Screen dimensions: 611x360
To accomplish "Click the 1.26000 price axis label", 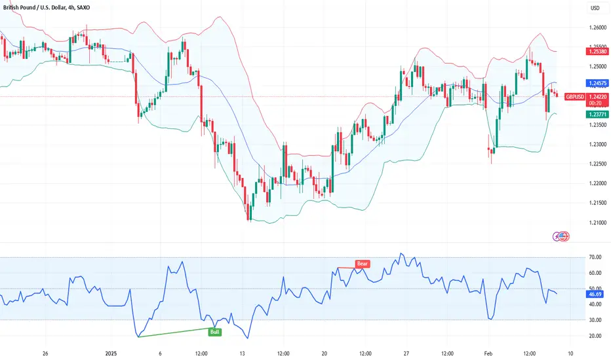I will [x=598, y=27].
